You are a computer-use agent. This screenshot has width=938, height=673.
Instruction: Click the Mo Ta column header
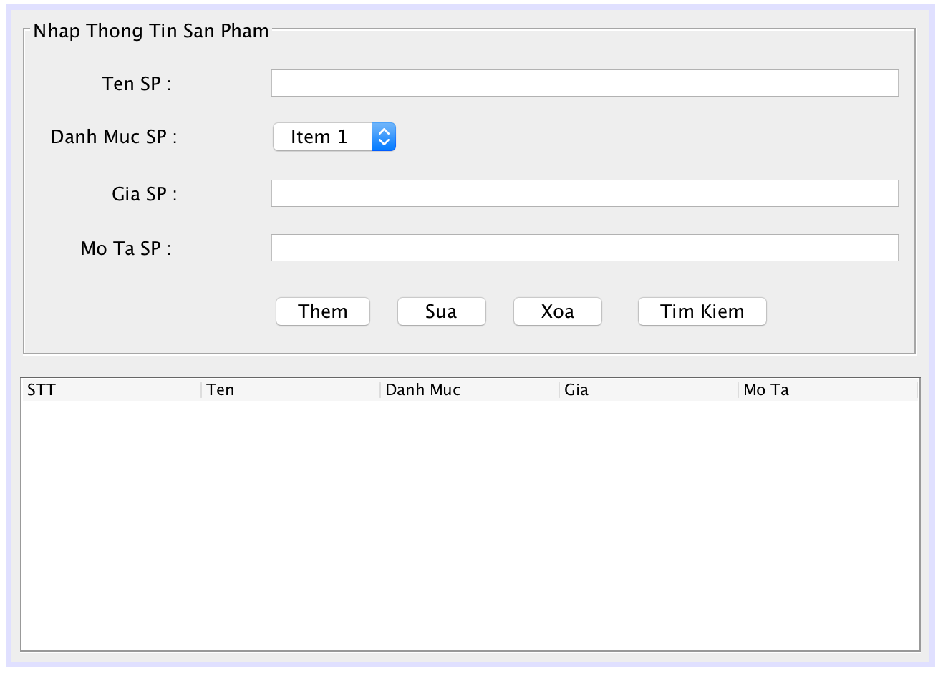coord(827,390)
